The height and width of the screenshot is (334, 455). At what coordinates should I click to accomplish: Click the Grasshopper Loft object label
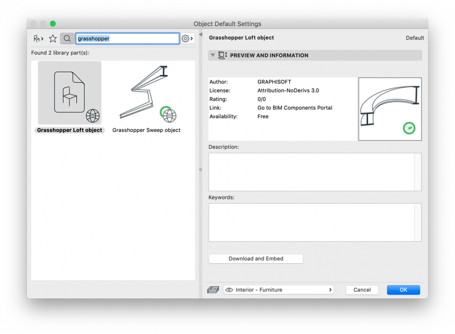click(70, 130)
